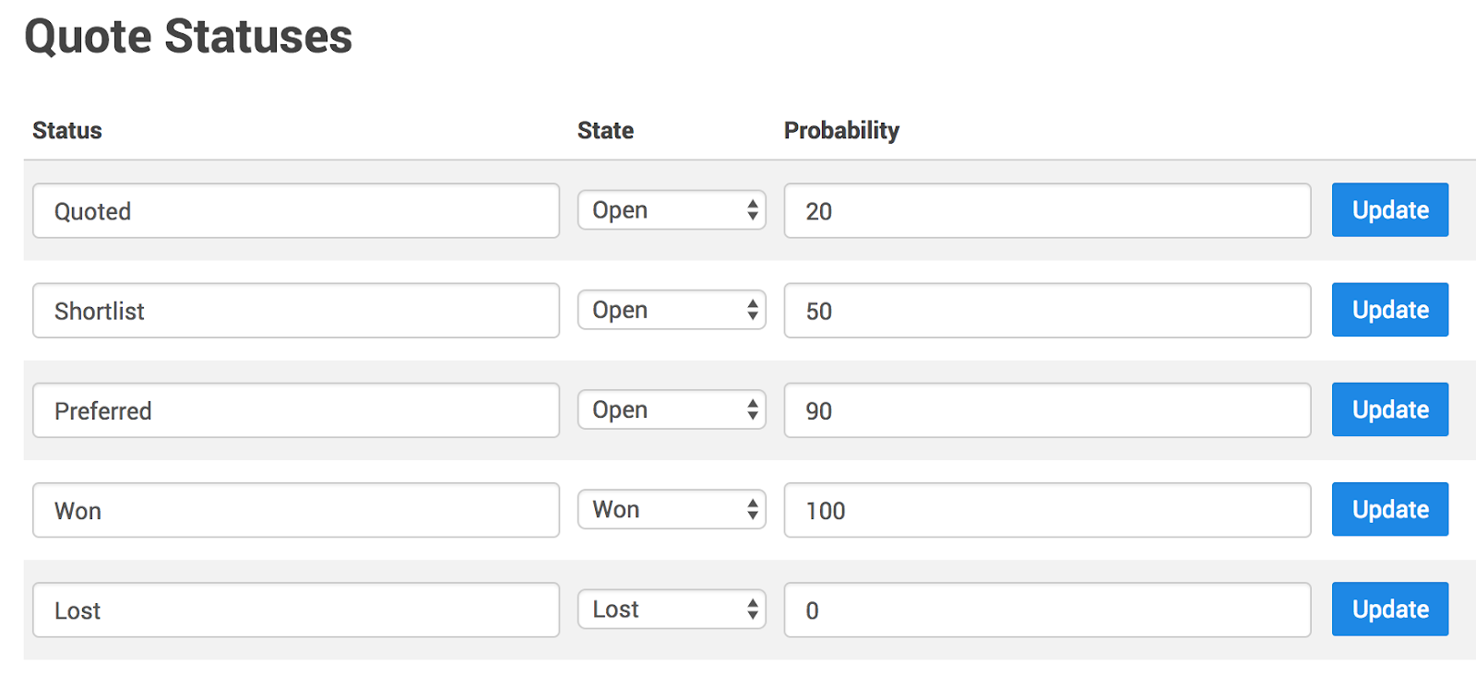Hit Update on the Won row

coord(1389,509)
